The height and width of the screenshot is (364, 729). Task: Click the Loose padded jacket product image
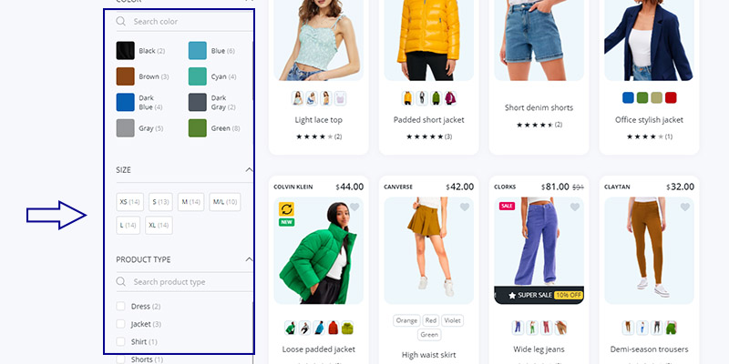pos(318,251)
